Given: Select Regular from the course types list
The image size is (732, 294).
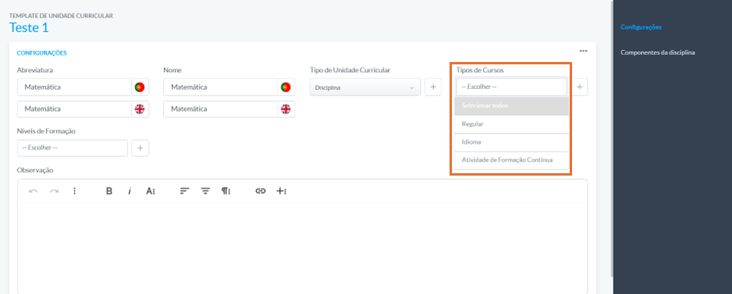Looking at the screenshot, I should (512, 125).
